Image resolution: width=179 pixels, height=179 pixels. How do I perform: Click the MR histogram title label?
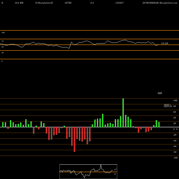(160, 93)
